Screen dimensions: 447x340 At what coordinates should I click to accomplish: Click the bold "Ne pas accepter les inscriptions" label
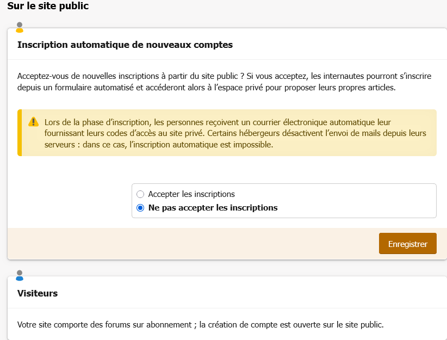click(213, 208)
